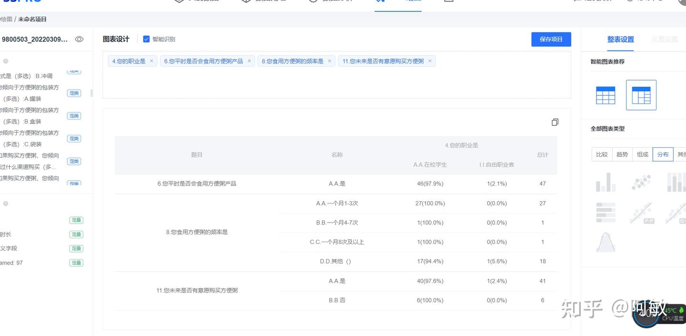Image resolution: width=686 pixels, height=336 pixels.
Task: Click the 40(97.6%) table cell
Action: point(430,281)
